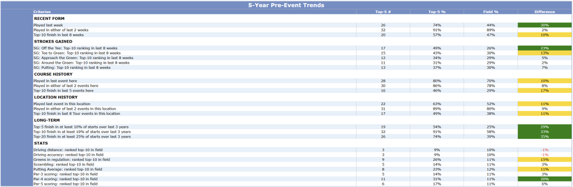Click the 63% for last event in this location

[x=437, y=104]
